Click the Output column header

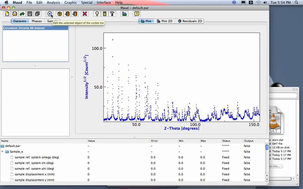coord(254,141)
